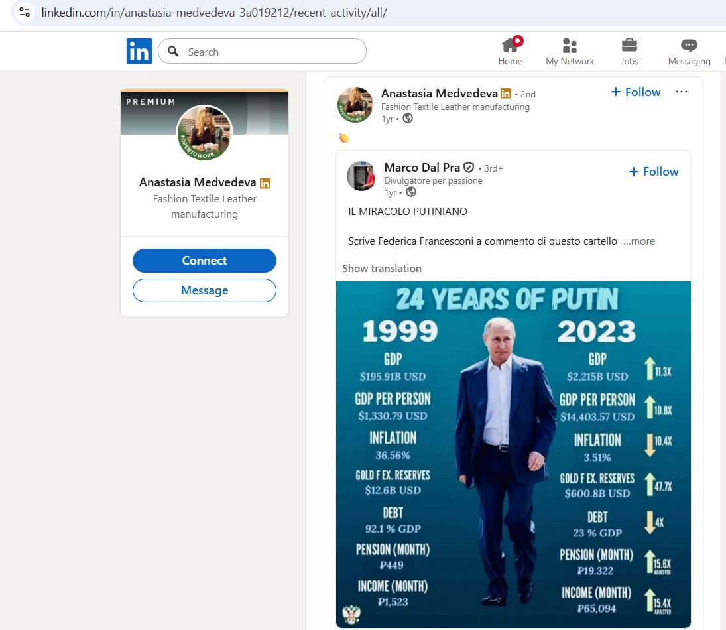Click the LinkedIn badge beside Anastasia's name
Screen dimensions: 726x630
pyautogui.click(x=505, y=94)
